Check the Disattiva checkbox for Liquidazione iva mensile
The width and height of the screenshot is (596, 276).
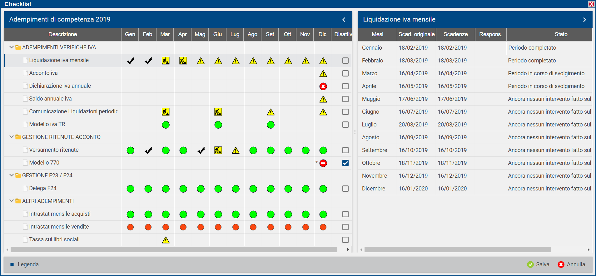pos(345,61)
